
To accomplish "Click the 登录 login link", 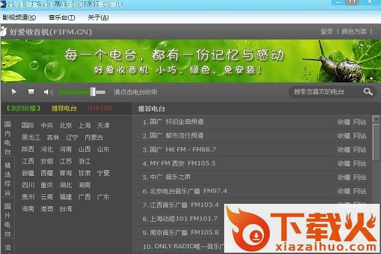I will point(326,32).
